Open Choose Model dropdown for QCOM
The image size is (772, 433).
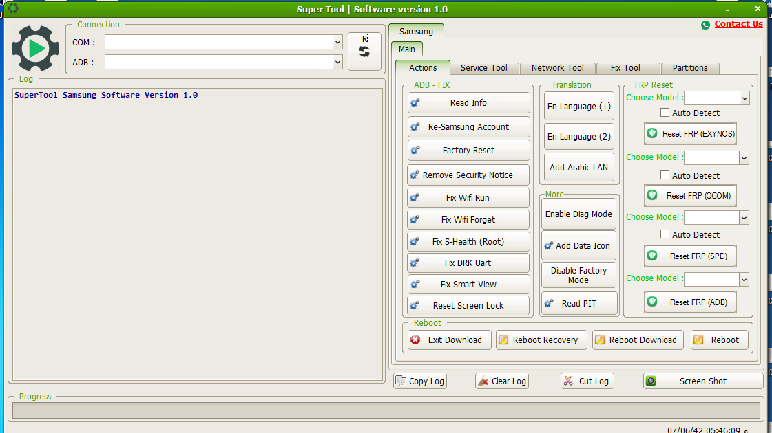tap(744, 158)
